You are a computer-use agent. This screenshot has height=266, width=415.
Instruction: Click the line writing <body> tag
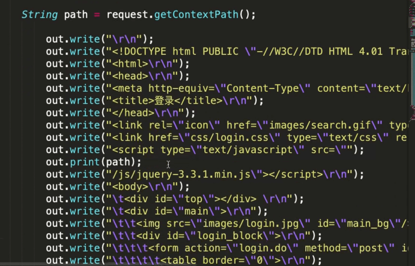click(118, 187)
